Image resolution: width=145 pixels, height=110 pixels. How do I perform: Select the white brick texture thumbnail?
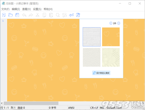pos(92,37)
